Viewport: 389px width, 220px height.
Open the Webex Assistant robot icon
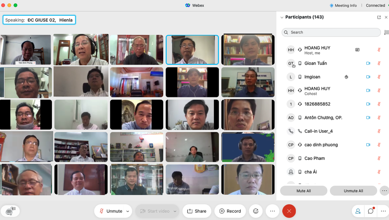pos(10,211)
